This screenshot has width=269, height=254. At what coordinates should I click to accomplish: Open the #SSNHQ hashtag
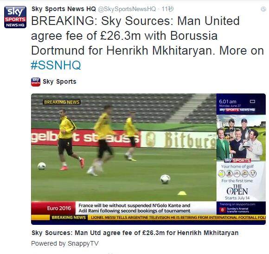click(56, 65)
